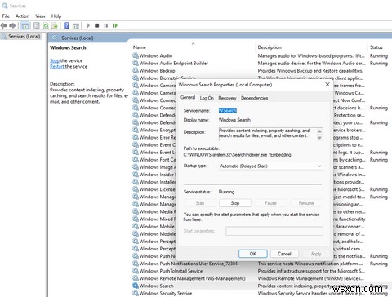
Task: Click the Forward arrow in the Services toolbar
Action: pyautogui.click(x=12, y=25)
